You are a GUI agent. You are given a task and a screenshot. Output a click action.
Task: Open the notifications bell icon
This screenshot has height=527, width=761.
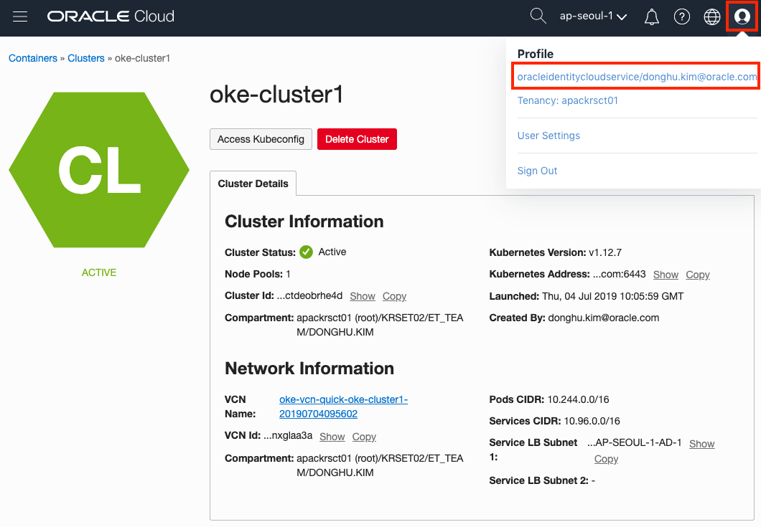[x=651, y=17]
